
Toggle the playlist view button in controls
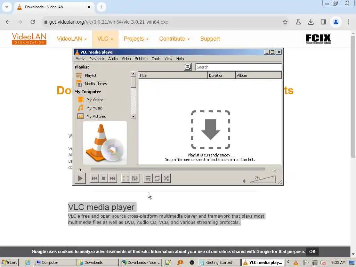click(x=148, y=178)
